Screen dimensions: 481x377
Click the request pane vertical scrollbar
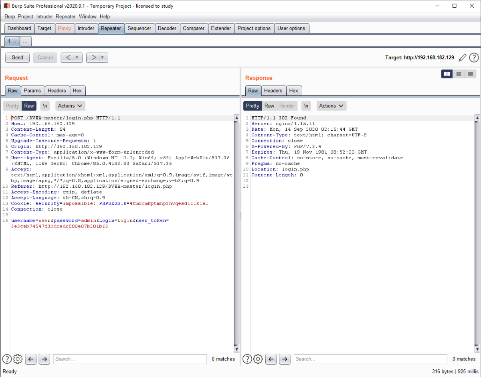point(236,233)
